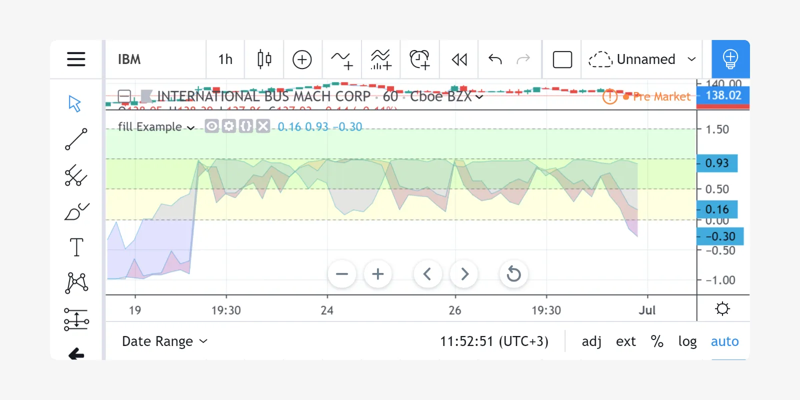Open the hamburger main menu
The height and width of the screenshot is (400, 800).
click(76, 59)
